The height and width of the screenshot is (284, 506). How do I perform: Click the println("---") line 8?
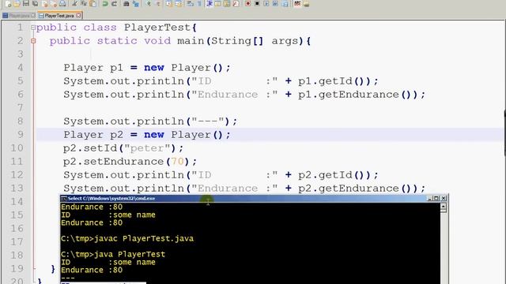(150, 121)
